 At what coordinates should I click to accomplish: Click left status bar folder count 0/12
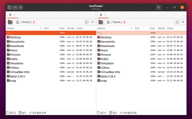coord(11,113)
